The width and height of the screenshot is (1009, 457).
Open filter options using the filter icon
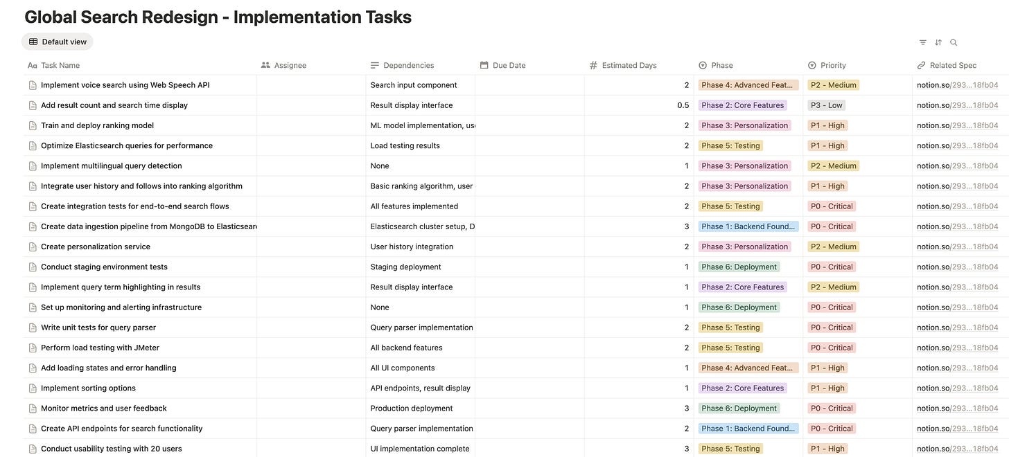(x=922, y=42)
